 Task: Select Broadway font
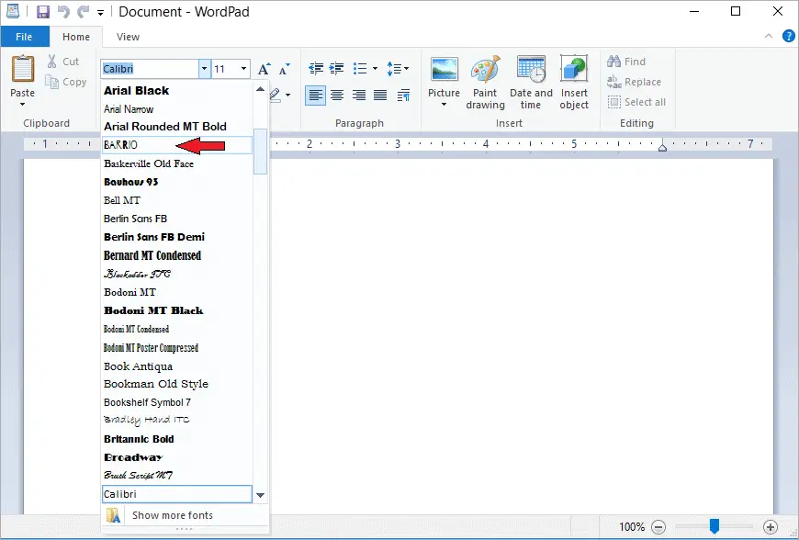pos(176,457)
